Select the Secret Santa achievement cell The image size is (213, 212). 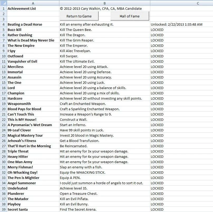point(33,209)
